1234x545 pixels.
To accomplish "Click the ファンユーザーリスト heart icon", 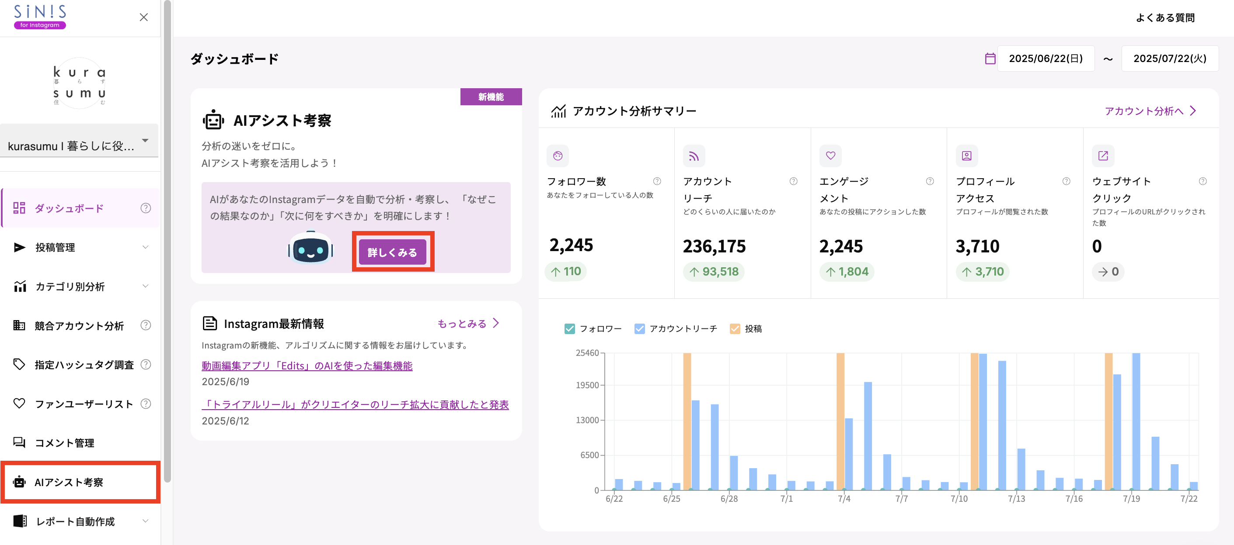I will (19, 404).
